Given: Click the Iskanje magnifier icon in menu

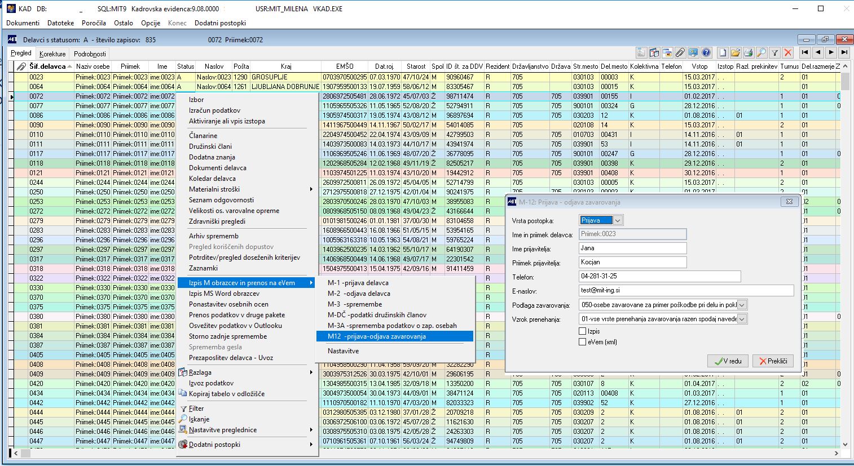Looking at the screenshot, I should [x=183, y=419].
